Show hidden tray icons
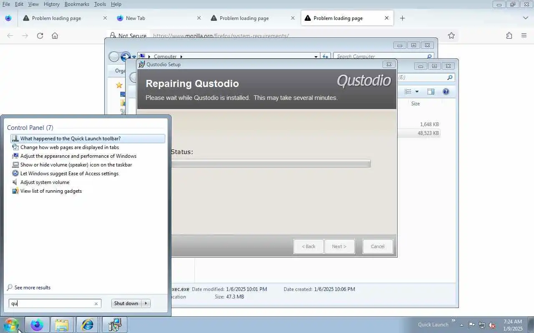Screen dimensions: 534x333 click(x=461, y=325)
